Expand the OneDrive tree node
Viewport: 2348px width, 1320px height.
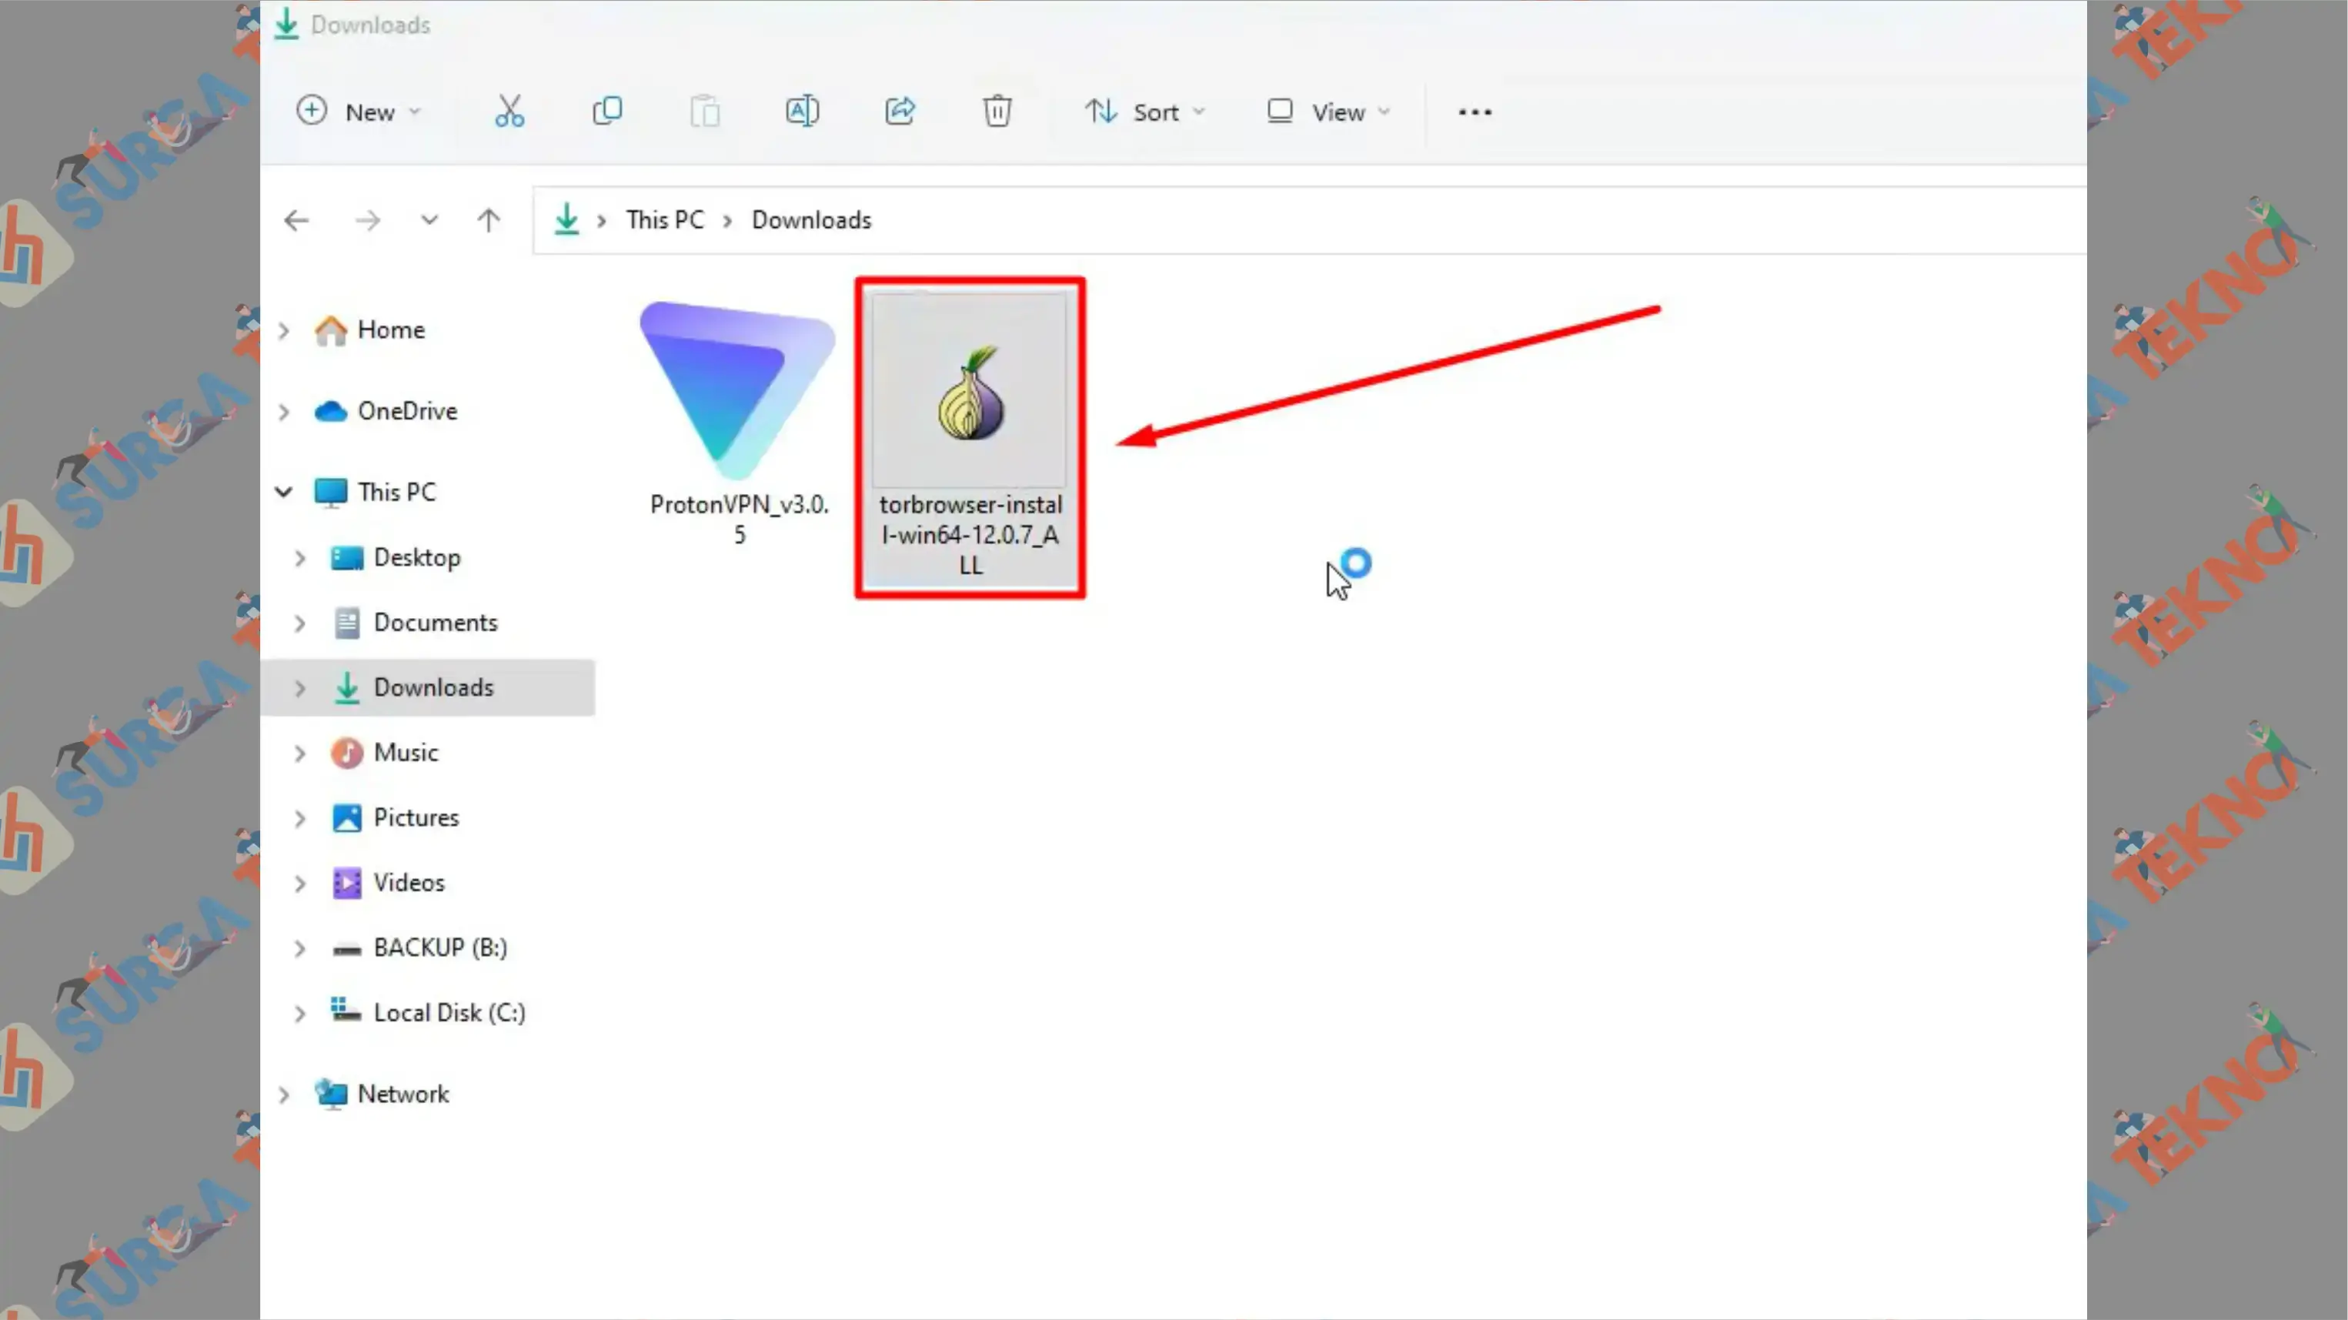(285, 412)
